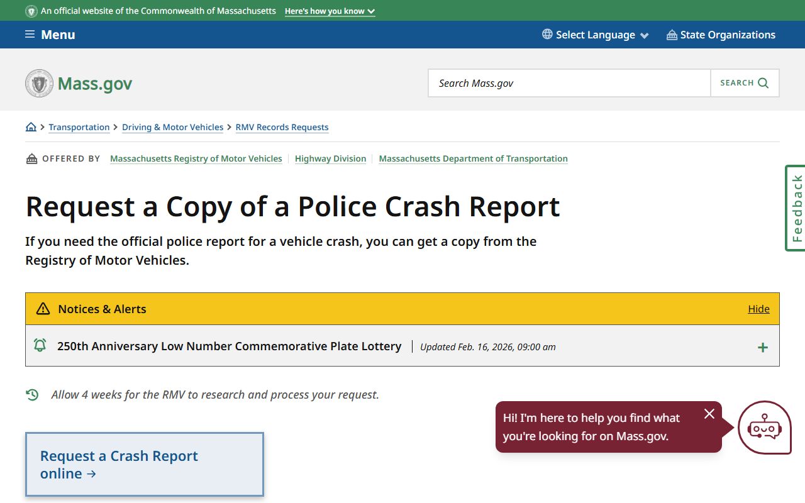The width and height of the screenshot is (805, 503).
Task: Click the Massachusetts state seal in the green banner
Action: coord(31,11)
